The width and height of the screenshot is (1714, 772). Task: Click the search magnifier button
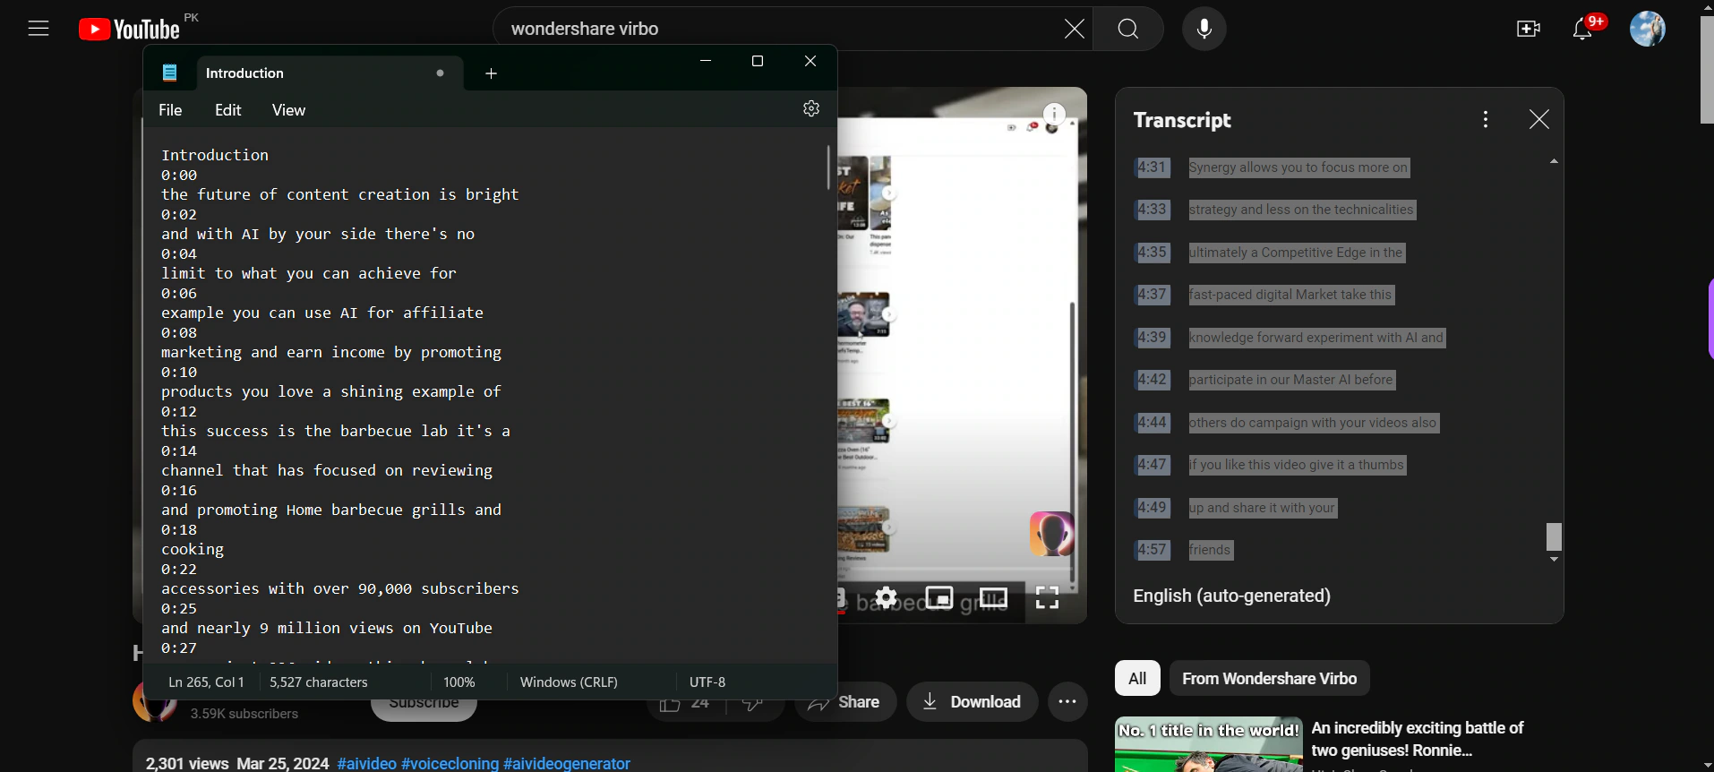click(x=1128, y=29)
